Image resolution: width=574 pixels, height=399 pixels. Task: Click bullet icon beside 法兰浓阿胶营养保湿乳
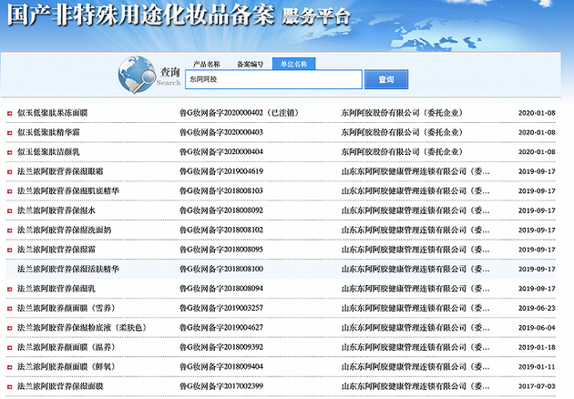click(x=7, y=289)
